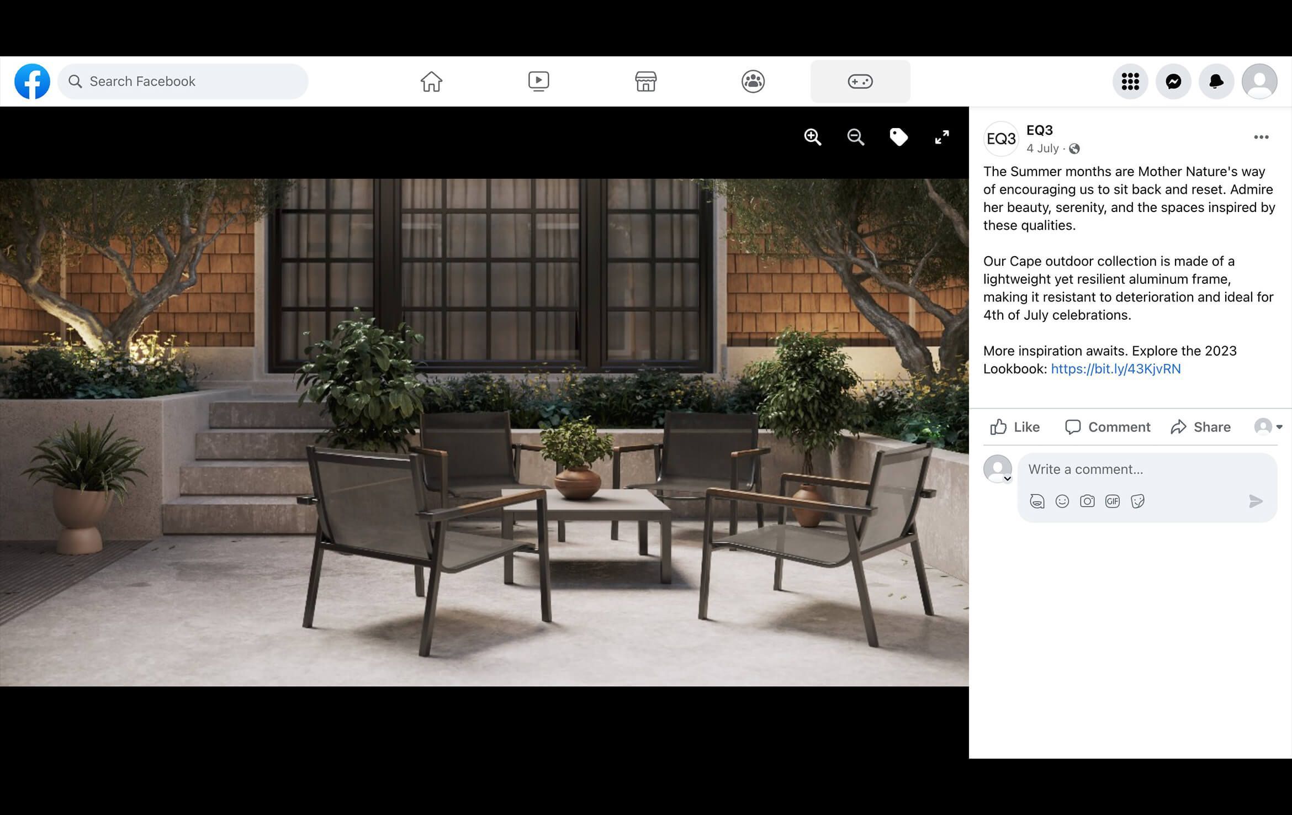1292x815 pixels.
Task: Open the notifications bell
Action: 1216,82
